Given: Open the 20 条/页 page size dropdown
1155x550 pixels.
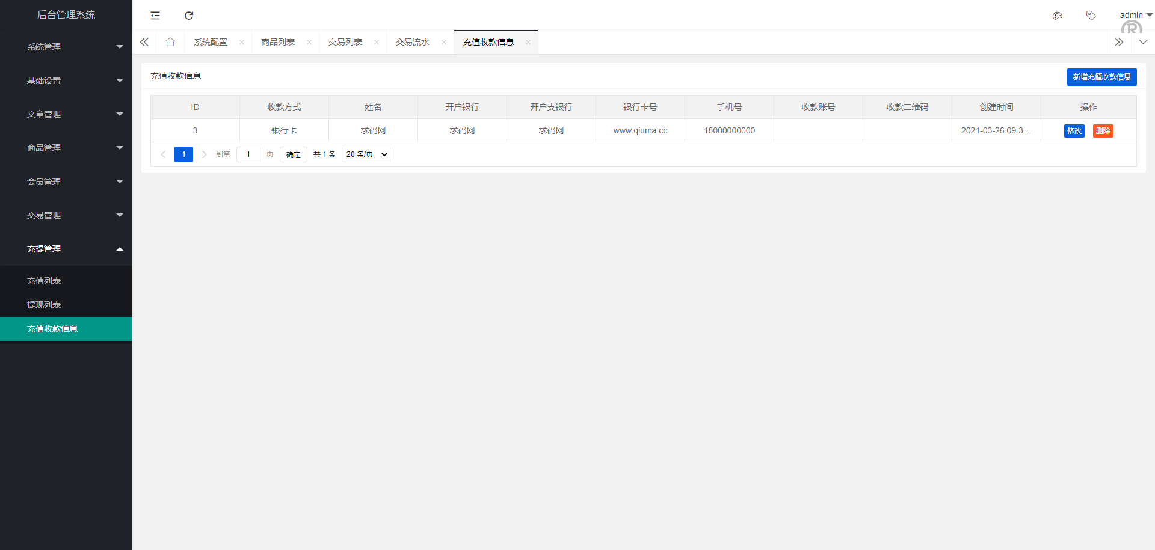Looking at the screenshot, I should [x=366, y=154].
